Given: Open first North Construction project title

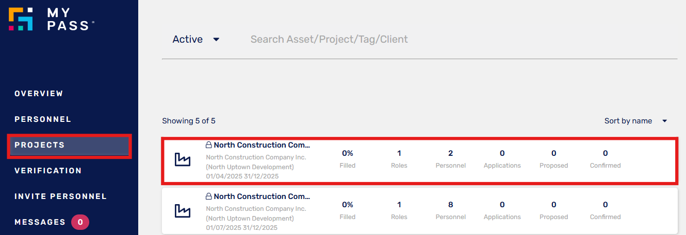Looking at the screenshot, I should [262, 145].
